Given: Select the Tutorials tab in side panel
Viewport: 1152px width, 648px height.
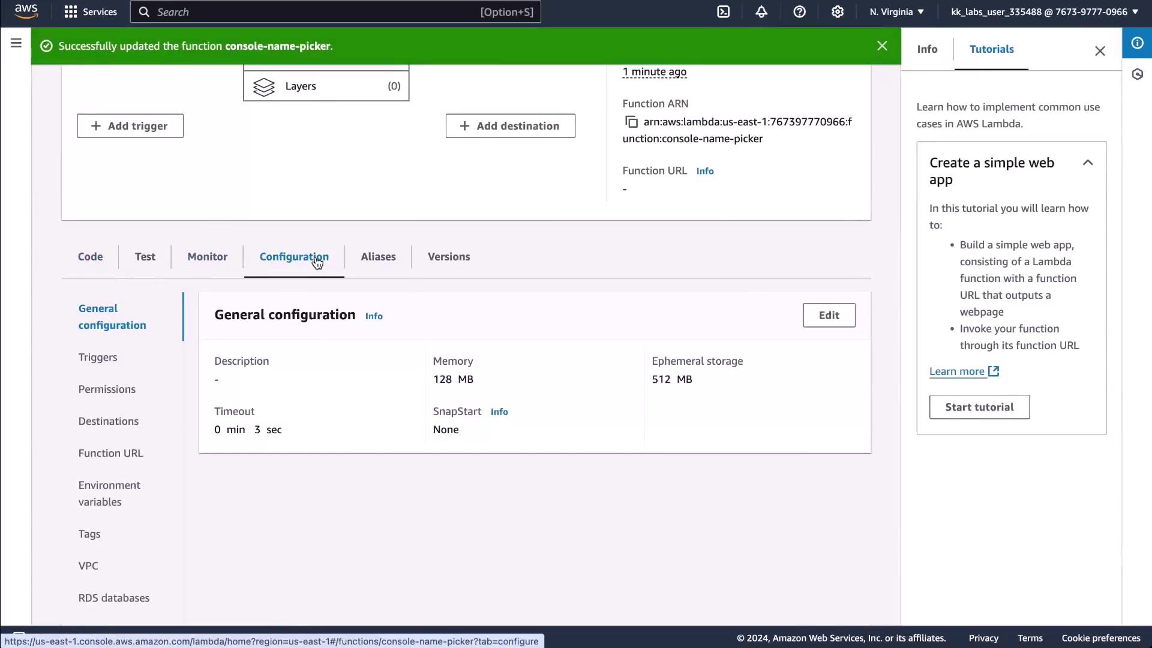Looking at the screenshot, I should point(991,49).
